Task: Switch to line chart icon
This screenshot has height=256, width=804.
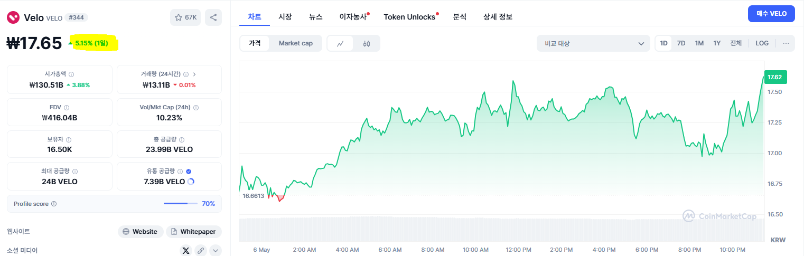Action: click(x=341, y=44)
